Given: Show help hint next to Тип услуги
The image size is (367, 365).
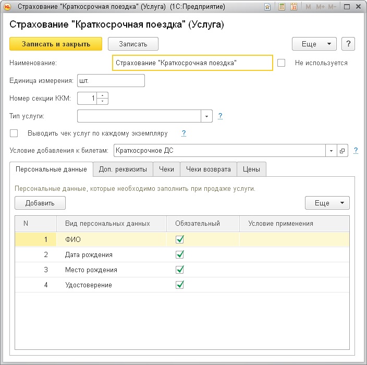Looking at the screenshot, I should click(x=220, y=116).
